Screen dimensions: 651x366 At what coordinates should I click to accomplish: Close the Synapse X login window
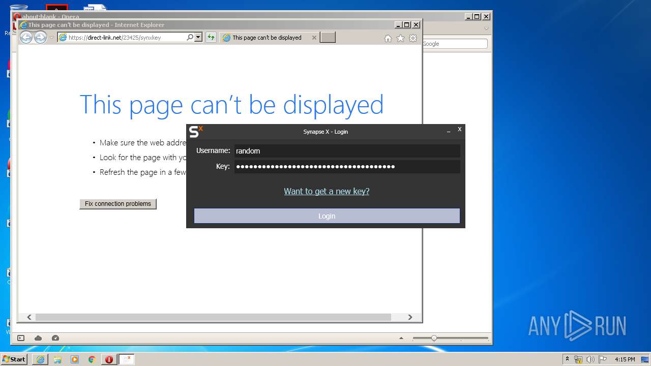click(459, 129)
